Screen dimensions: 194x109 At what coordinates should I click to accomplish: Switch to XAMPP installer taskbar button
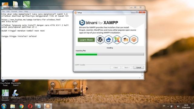pyautogui.click(x=48, y=106)
